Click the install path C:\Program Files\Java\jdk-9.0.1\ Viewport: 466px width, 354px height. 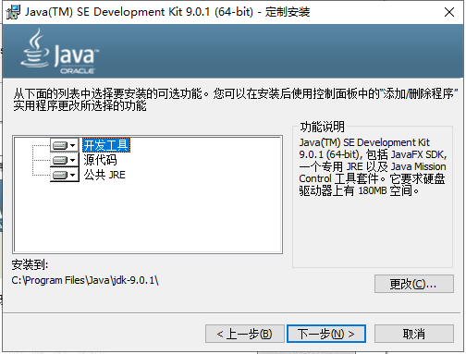85,280
